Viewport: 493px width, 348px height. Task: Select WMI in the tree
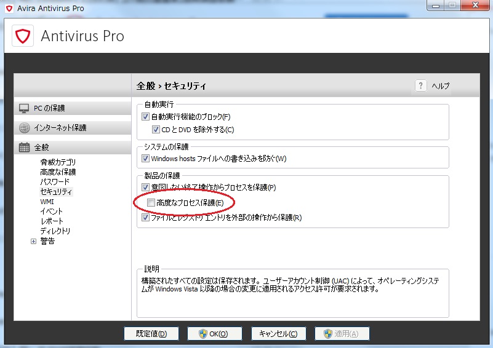(x=47, y=202)
